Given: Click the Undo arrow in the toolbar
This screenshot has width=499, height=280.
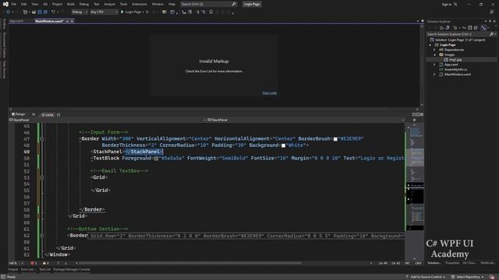Looking at the screenshot, I should pyautogui.click(x=53, y=12).
